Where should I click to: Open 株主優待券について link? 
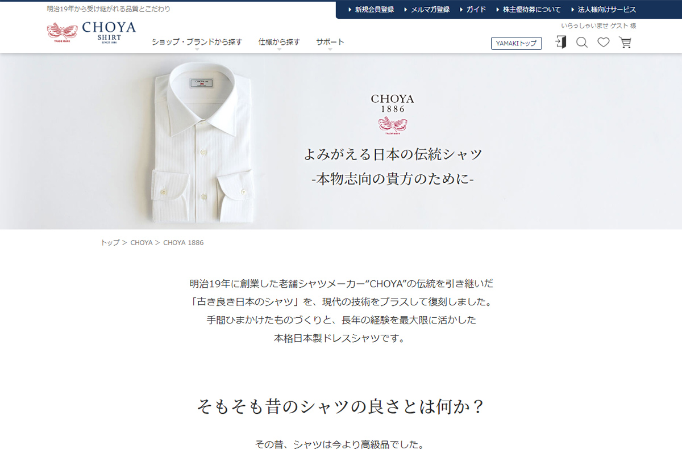coord(528,10)
